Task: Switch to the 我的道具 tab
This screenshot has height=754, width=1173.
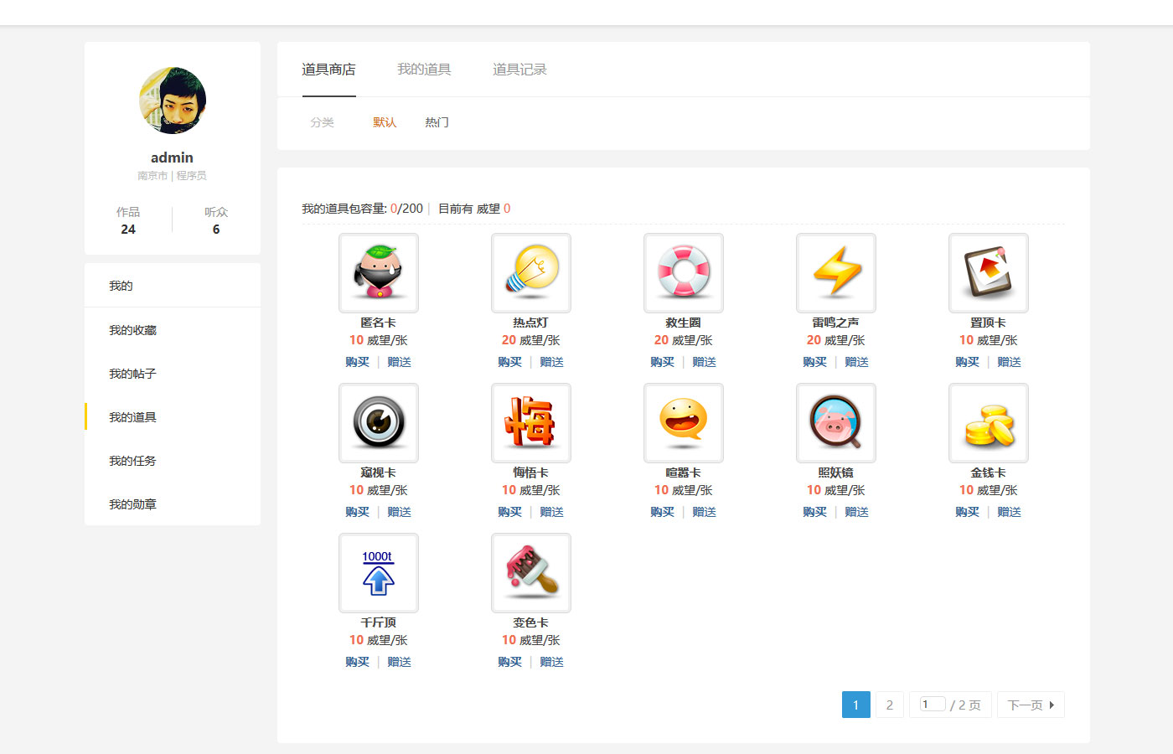Action: pyautogui.click(x=424, y=70)
